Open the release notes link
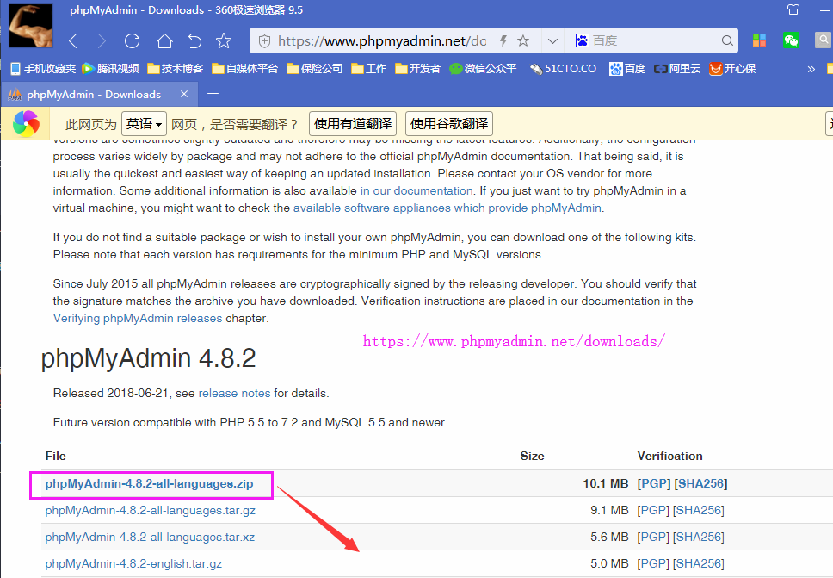This screenshot has width=833, height=578. click(234, 393)
